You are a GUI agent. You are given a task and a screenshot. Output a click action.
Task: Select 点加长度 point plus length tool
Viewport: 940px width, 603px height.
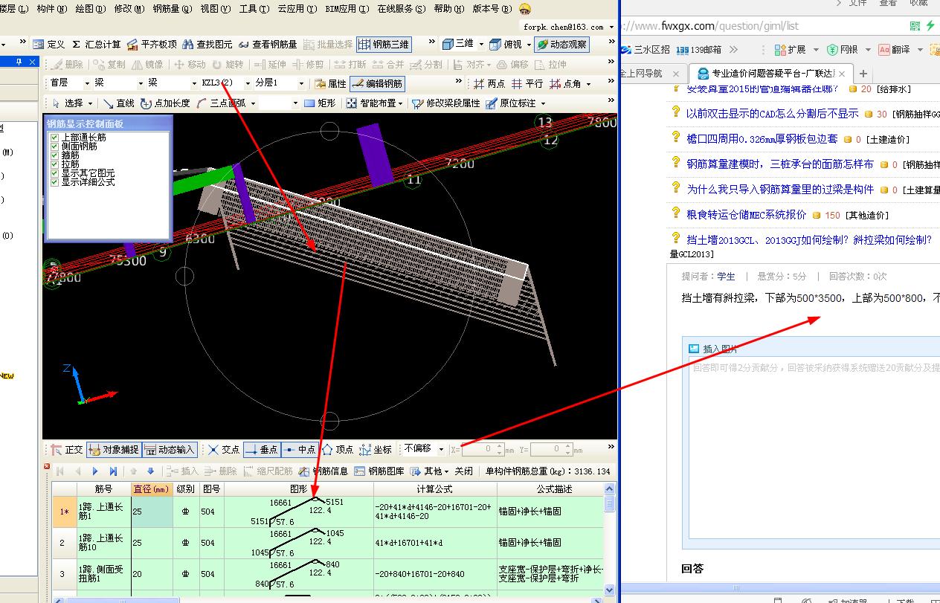[x=165, y=103]
